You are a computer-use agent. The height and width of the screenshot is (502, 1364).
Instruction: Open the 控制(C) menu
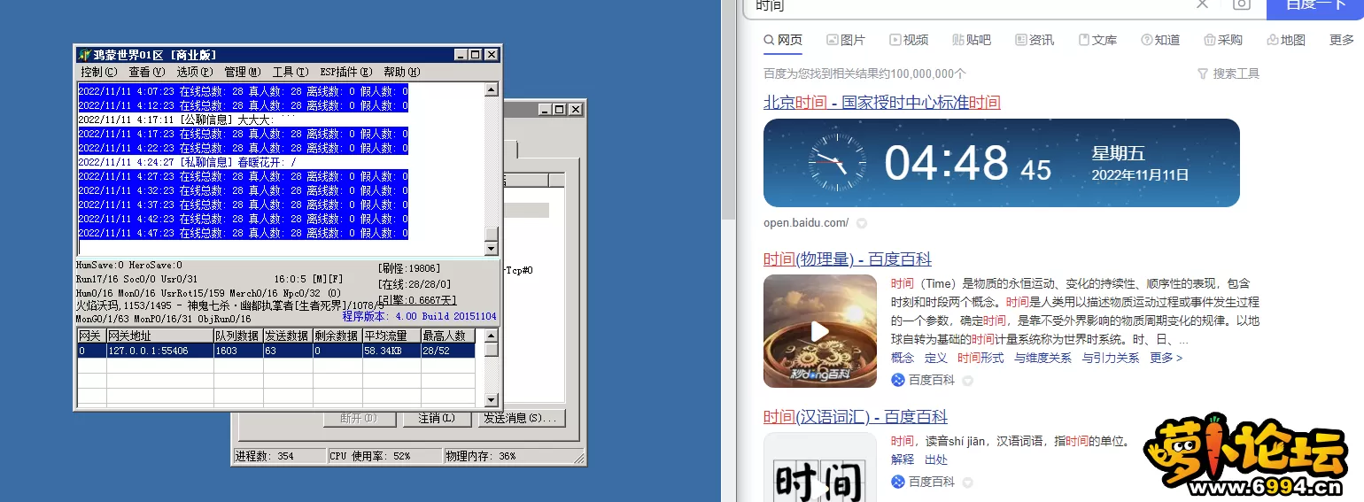pos(98,72)
